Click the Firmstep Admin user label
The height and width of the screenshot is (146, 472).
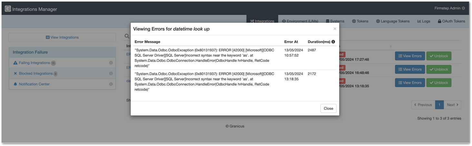pyautogui.click(x=447, y=8)
